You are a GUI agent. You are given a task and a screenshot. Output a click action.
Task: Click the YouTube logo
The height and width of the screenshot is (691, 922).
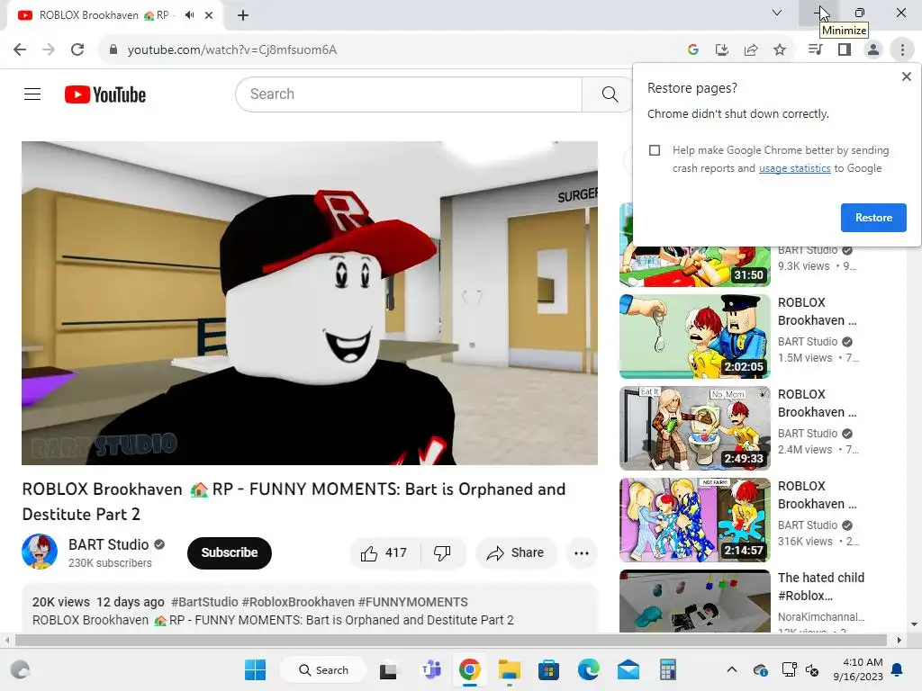coord(105,94)
